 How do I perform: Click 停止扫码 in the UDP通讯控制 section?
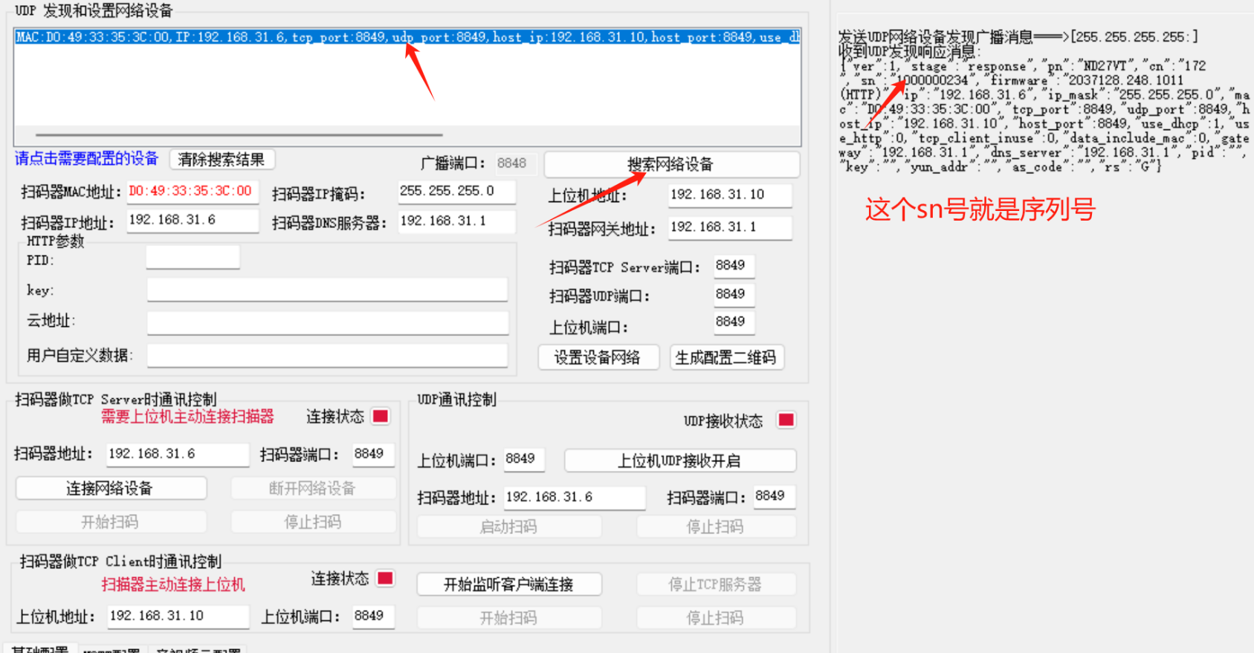coord(715,527)
